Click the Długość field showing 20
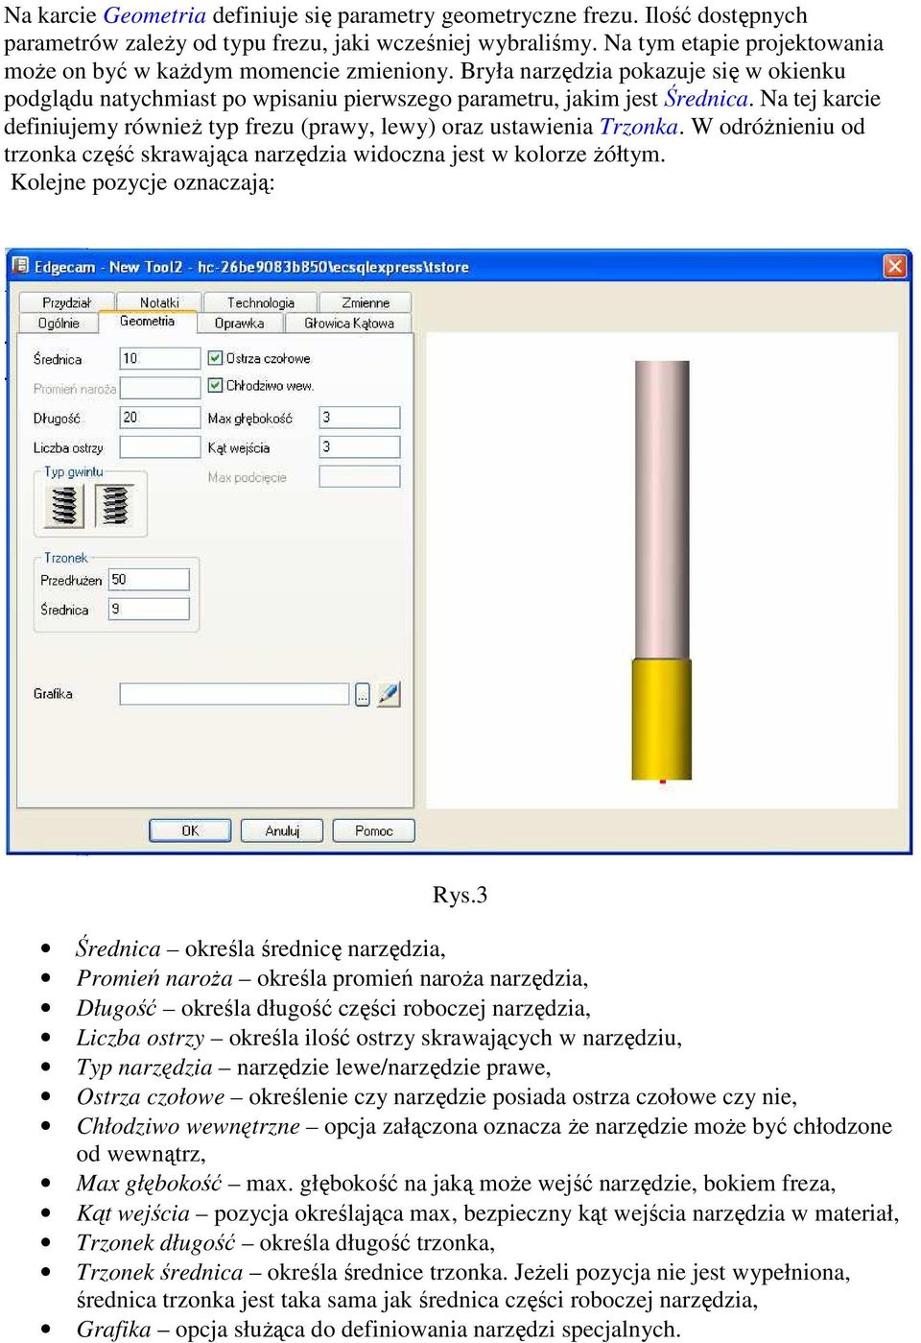Image resolution: width=921 pixels, height=1343 pixels. pyautogui.click(x=160, y=418)
